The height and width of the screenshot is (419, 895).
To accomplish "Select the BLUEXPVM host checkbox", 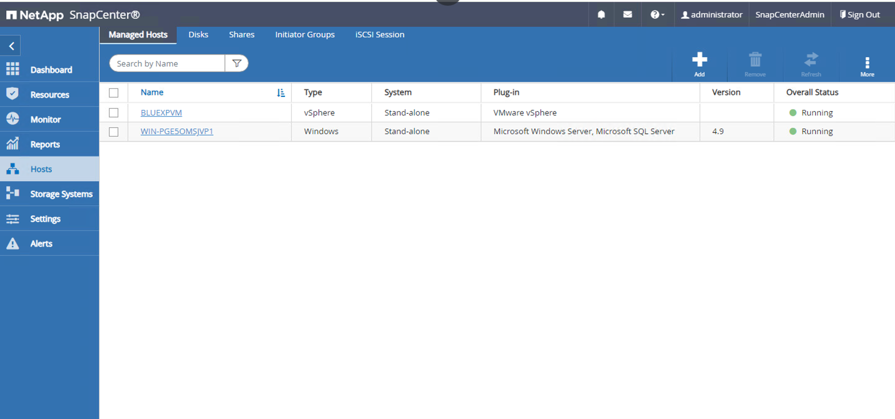I will [x=113, y=113].
